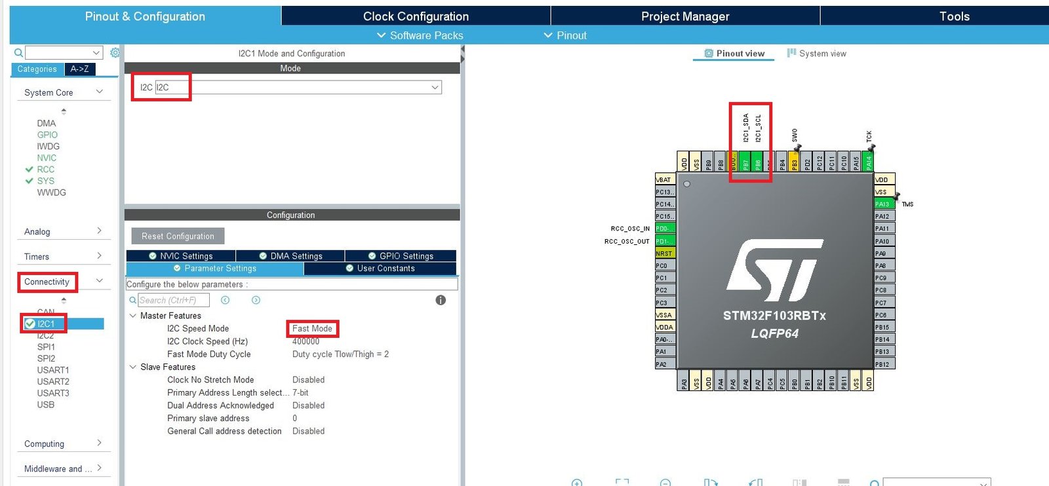Open the NVIC Settings tab
Image resolution: width=1049 pixels, height=486 pixels.
(x=180, y=256)
